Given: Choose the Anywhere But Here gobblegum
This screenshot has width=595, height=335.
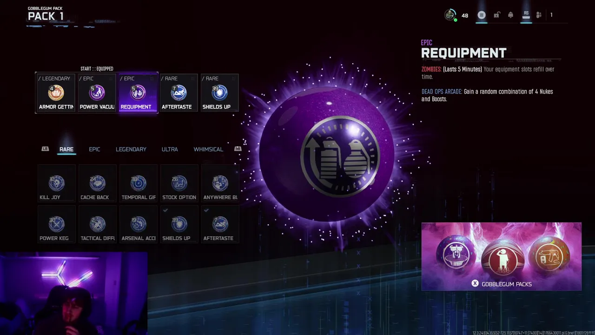Looking at the screenshot, I should coord(220,183).
